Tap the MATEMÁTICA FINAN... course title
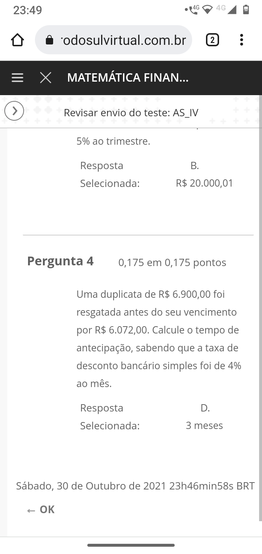Viewport: 262px width, 554px height. click(x=128, y=78)
